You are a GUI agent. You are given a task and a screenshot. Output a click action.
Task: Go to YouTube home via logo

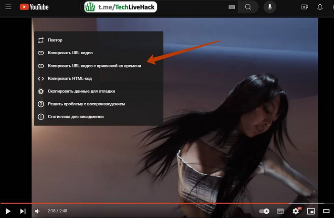tap(34, 7)
